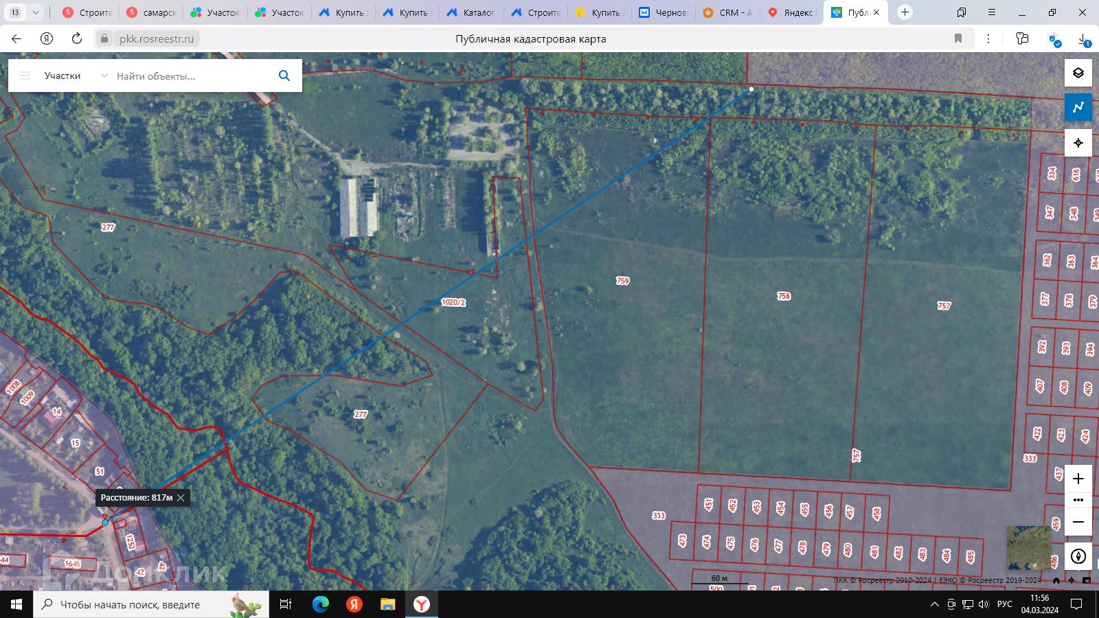
Task: Close the active Публичная карта tab
Action: point(876,12)
